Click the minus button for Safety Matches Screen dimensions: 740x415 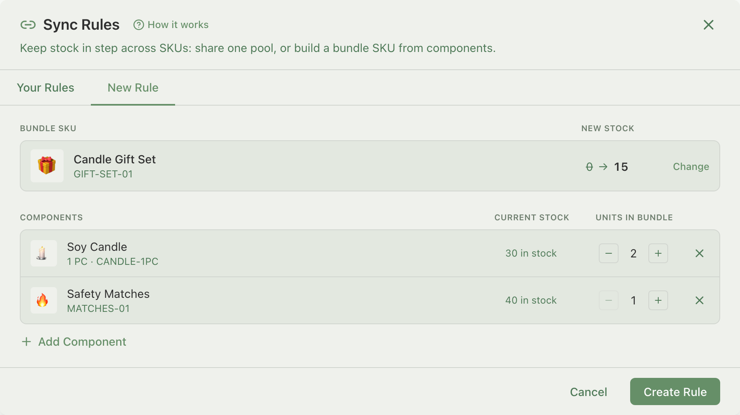pos(609,300)
